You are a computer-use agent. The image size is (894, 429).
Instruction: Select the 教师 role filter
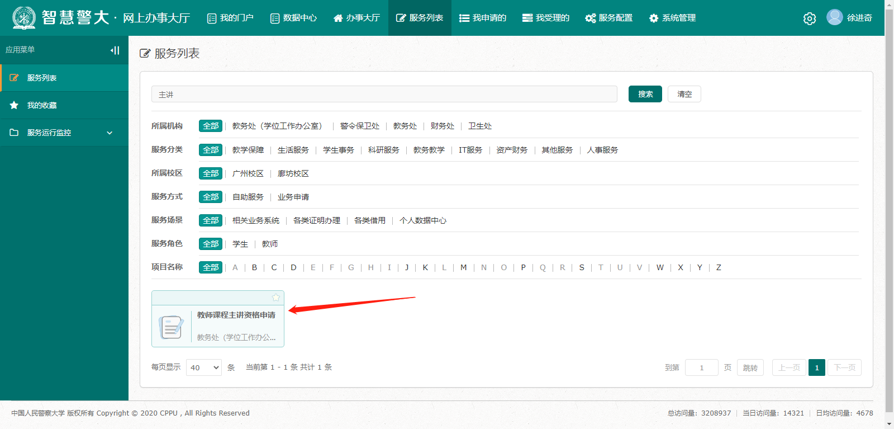tap(269, 244)
